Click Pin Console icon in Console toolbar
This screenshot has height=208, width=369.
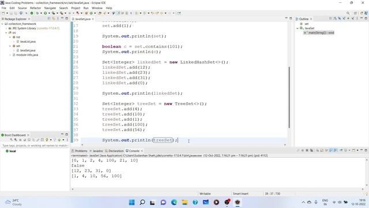point(341,150)
